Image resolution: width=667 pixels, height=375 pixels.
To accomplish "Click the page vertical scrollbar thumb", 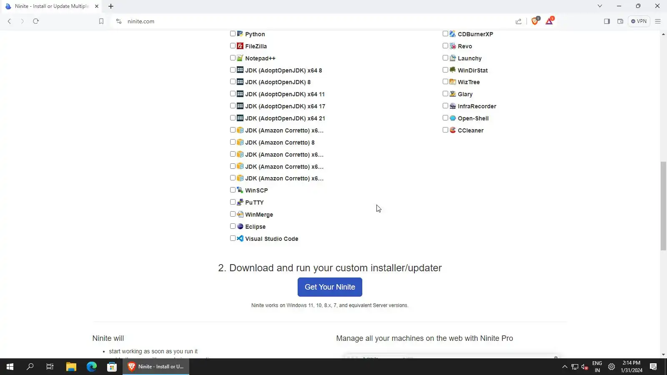I will tap(663, 206).
